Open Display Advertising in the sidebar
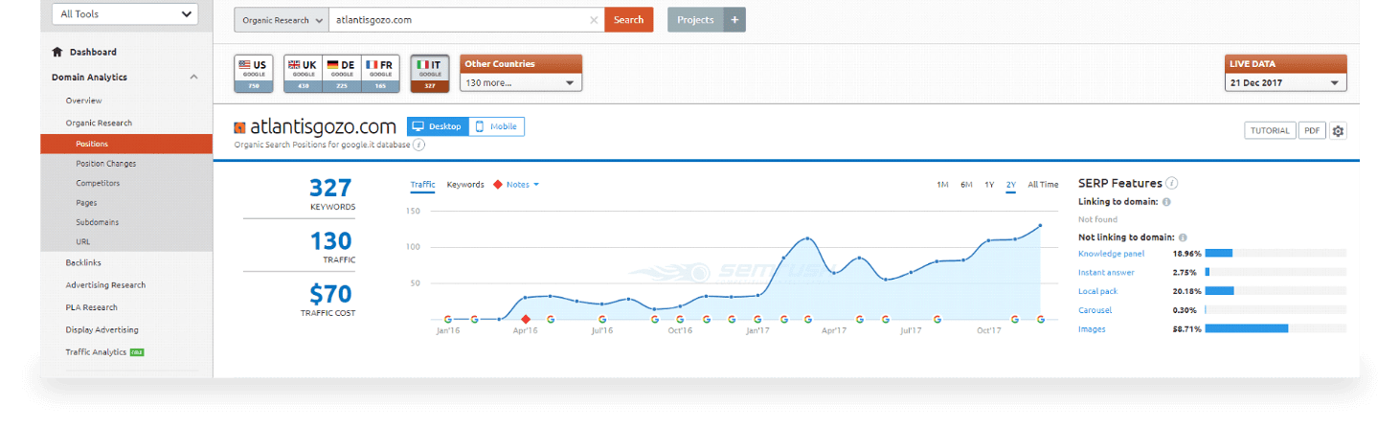The width and height of the screenshot is (1400, 428). [x=102, y=329]
